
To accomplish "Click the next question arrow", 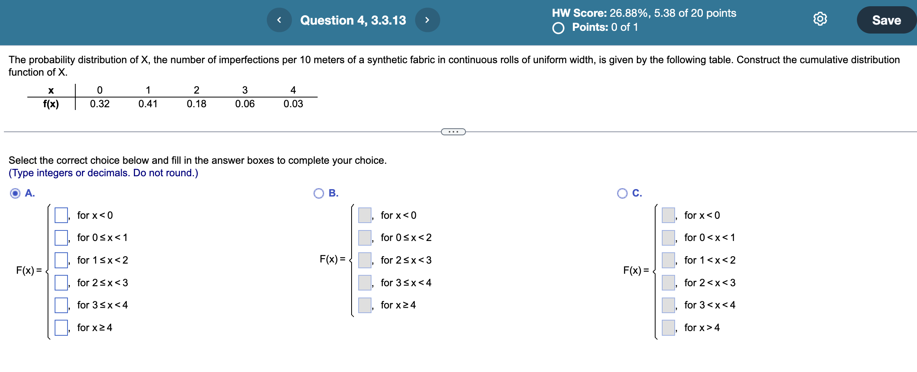I will 428,20.
